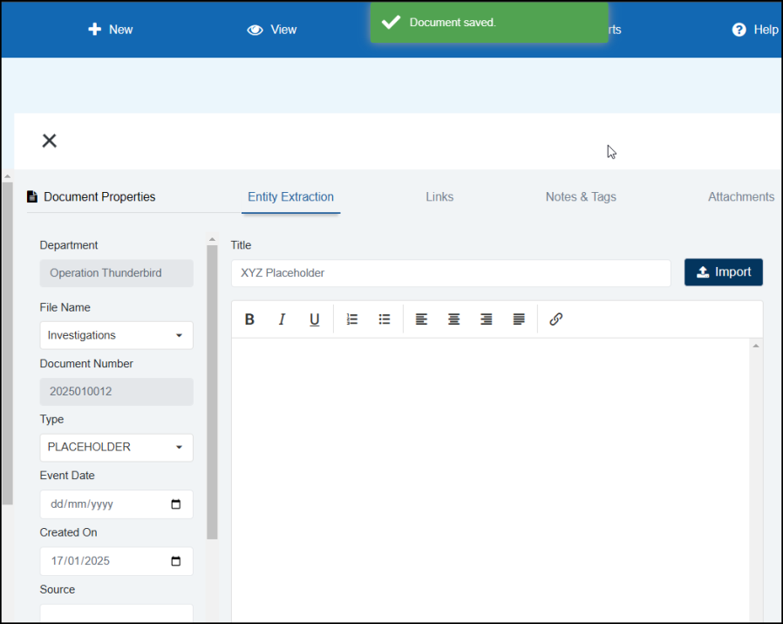Click the Help question mark icon
783x624 pixels.
(x=739, y=30)
